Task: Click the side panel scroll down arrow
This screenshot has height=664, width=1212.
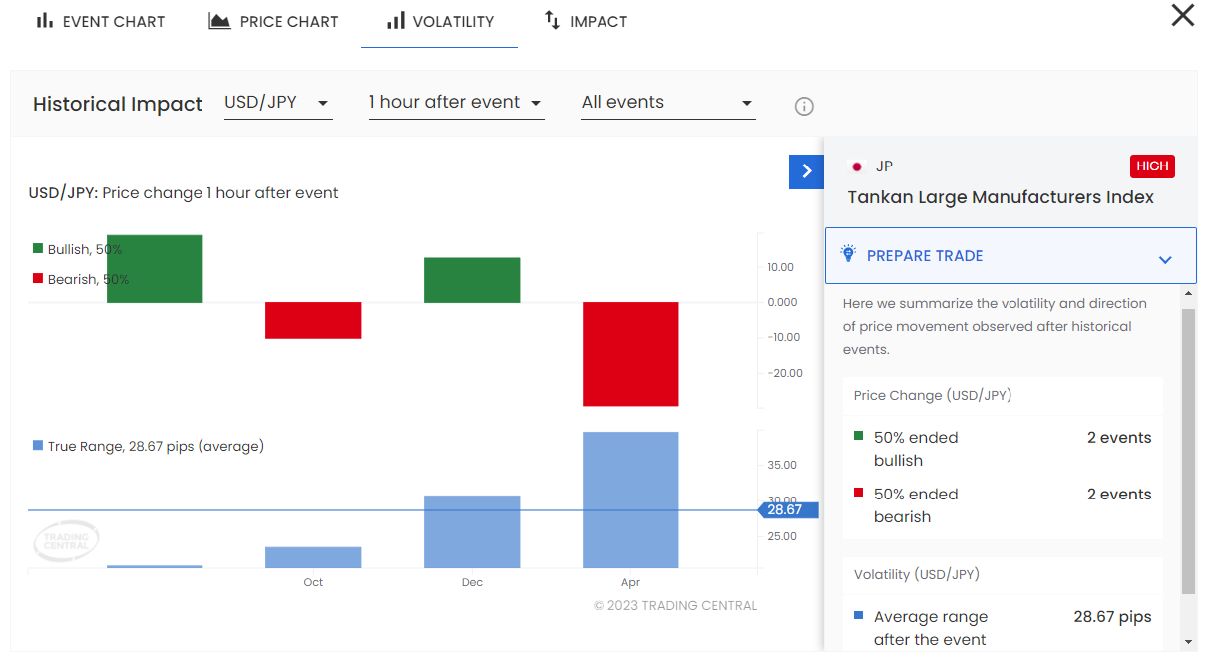Action: click(x=1188, y=641)
